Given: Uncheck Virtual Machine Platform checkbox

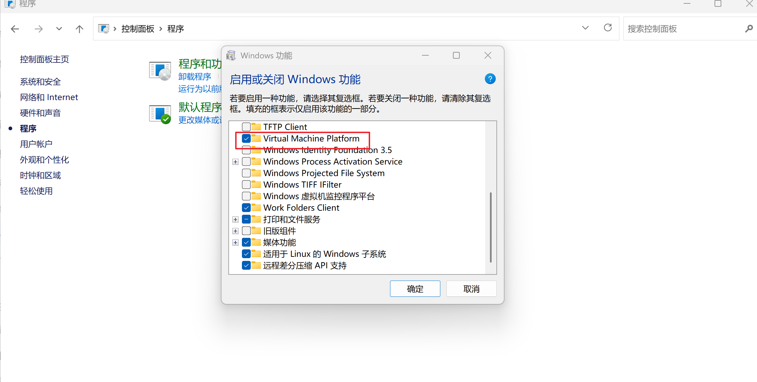Looking at the screenshot, I should pos(246,138).
